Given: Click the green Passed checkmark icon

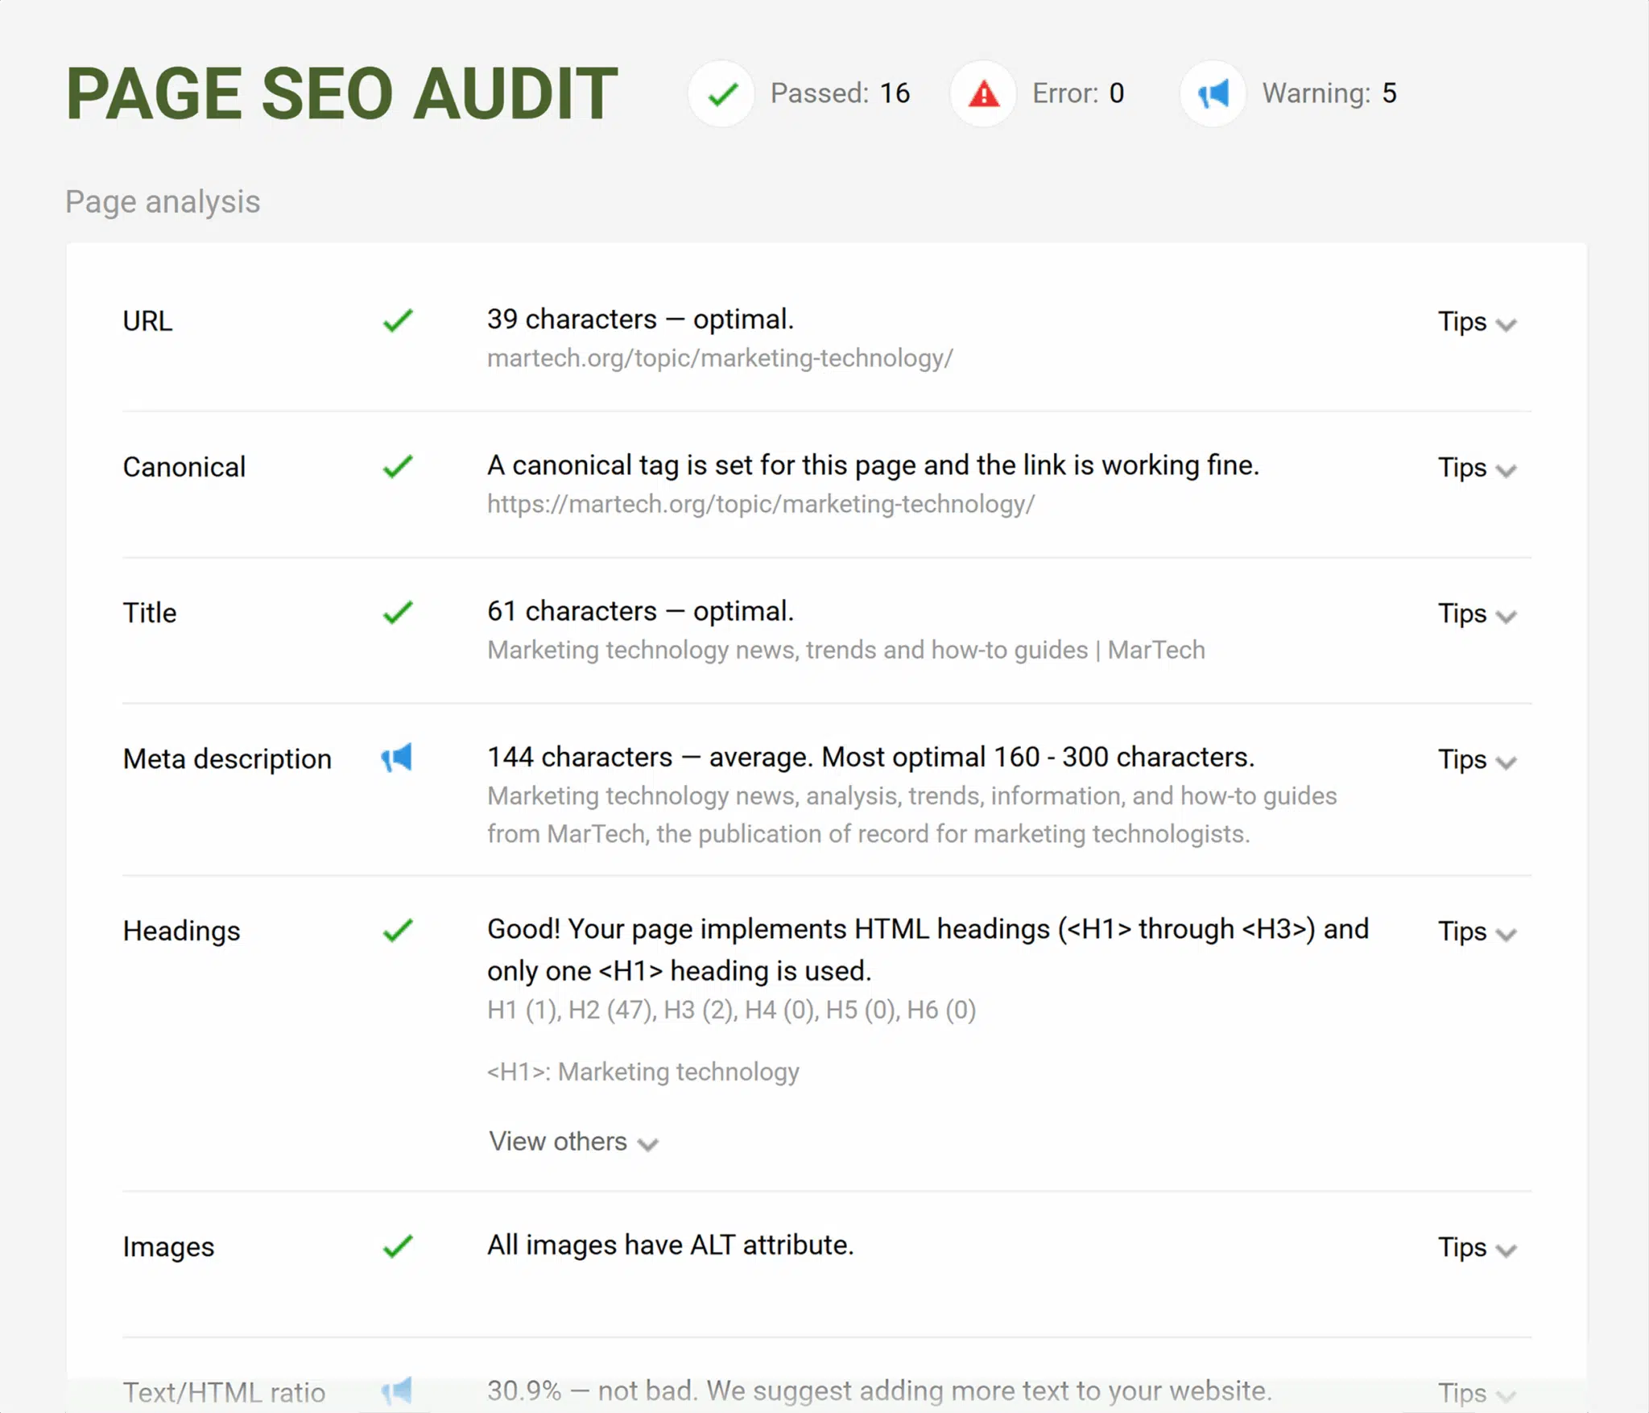Looking at the screenshot, I should [x=721, y=94].
